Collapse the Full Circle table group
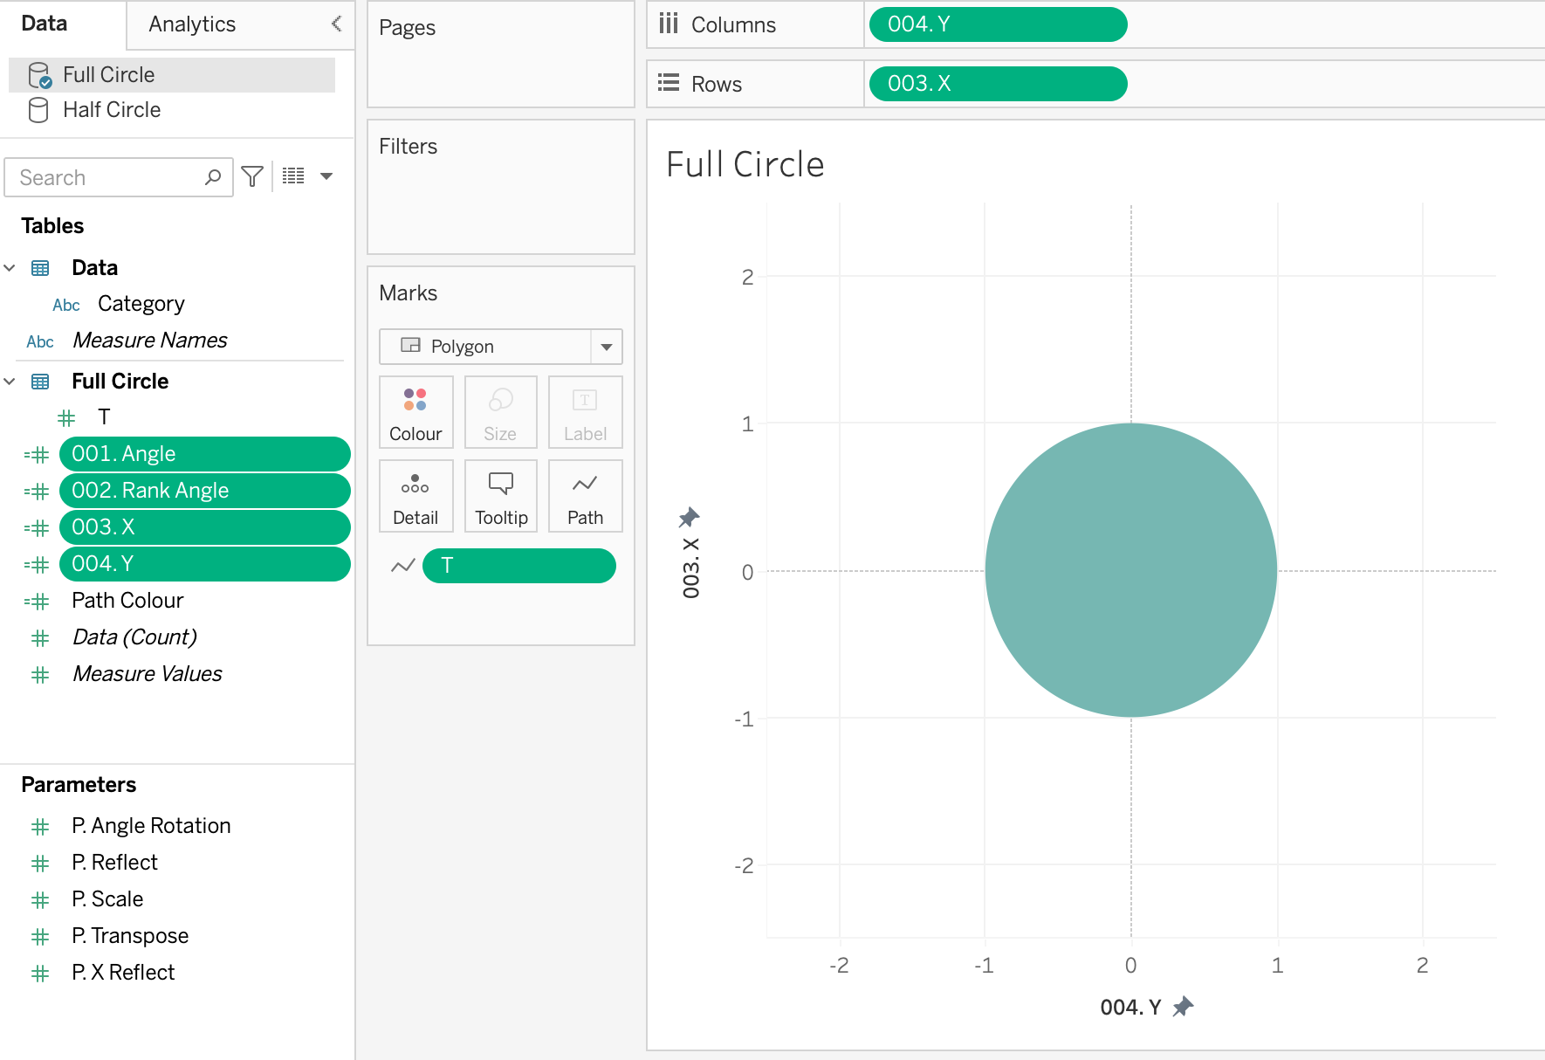 (x=10, y=382)
